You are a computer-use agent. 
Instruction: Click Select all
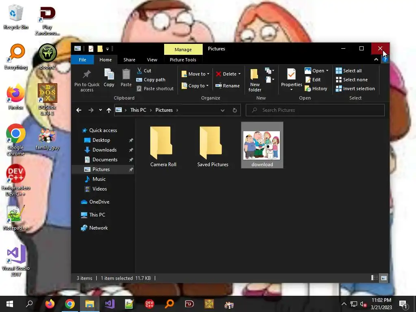349,71
